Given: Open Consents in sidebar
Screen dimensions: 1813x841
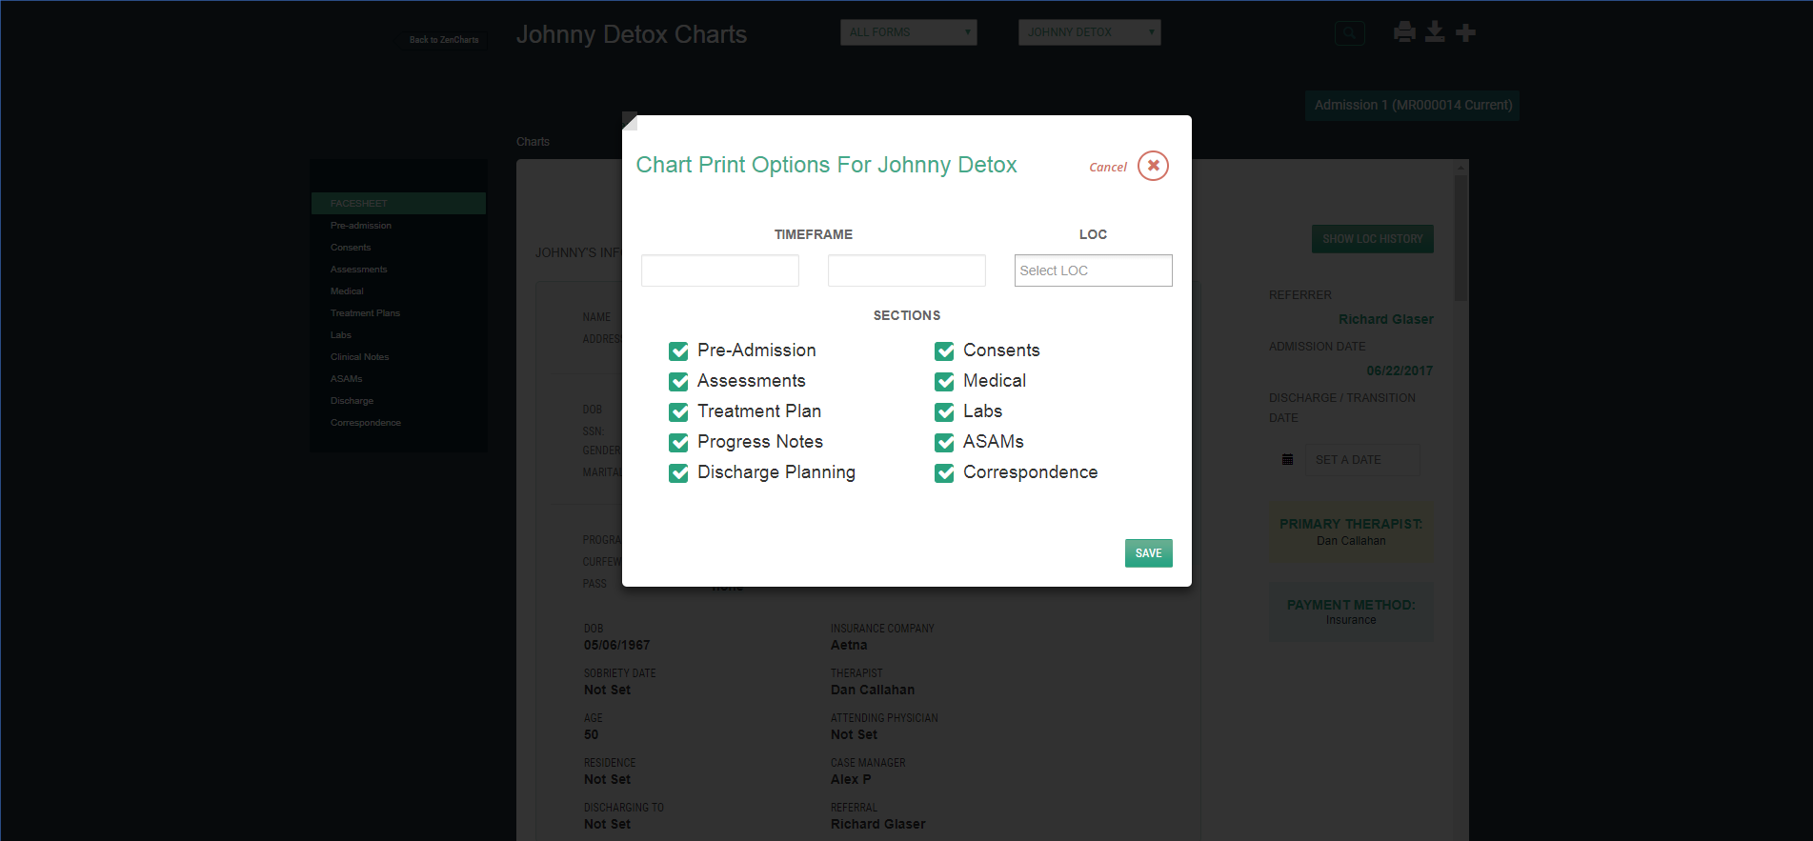Looking at the screenshot, I should pos(351,248).
